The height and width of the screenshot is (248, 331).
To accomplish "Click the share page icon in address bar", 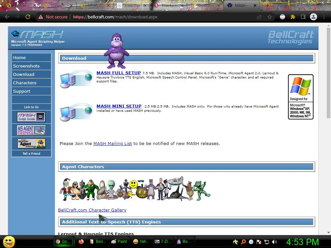I will [x=259, y=17].
